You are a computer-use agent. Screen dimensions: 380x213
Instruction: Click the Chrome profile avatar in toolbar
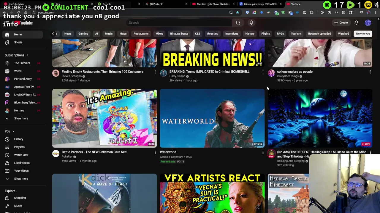368,12
